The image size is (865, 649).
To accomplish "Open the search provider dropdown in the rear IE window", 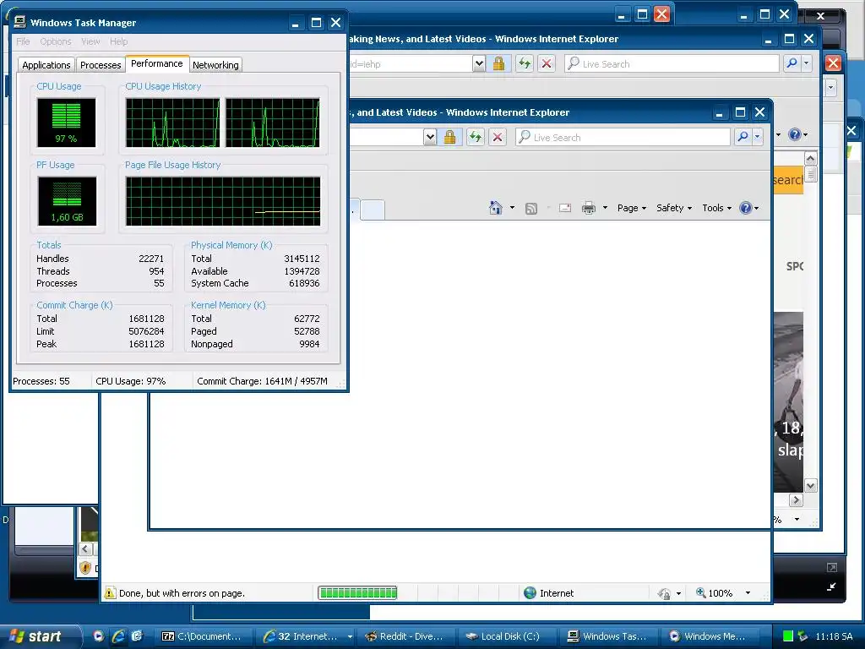I will 806,63.
